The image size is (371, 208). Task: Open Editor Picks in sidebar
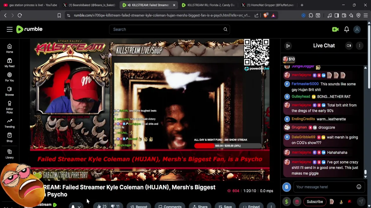[x=10, y=107]
